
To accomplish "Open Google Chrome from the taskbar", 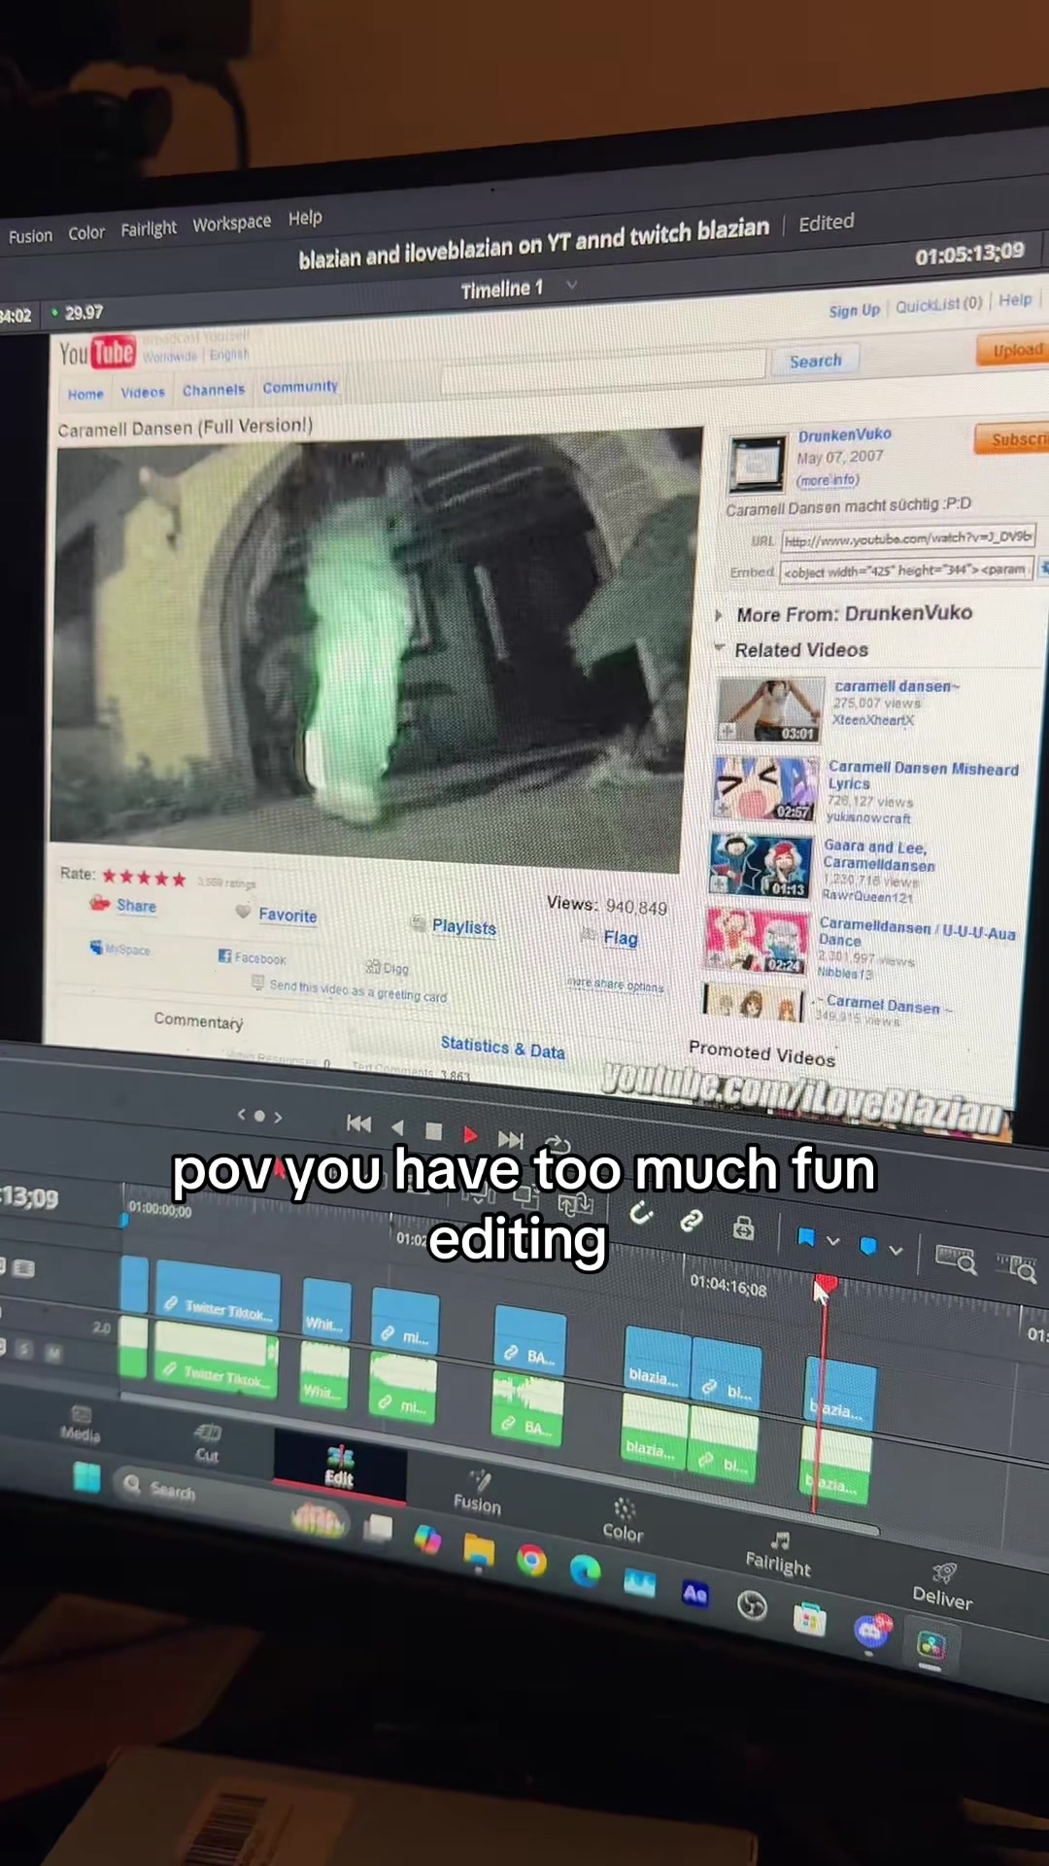I will tap(531, 1561).
